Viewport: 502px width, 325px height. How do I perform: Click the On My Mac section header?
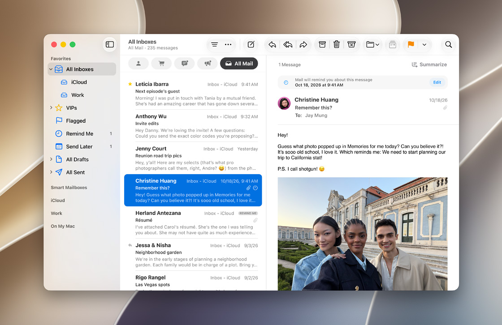point(63,226)
